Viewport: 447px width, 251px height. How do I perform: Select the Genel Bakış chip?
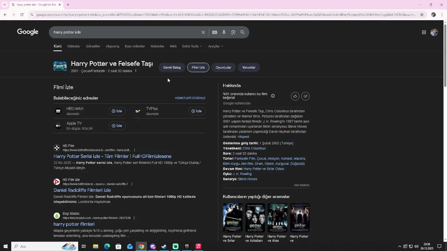point(172,68)
